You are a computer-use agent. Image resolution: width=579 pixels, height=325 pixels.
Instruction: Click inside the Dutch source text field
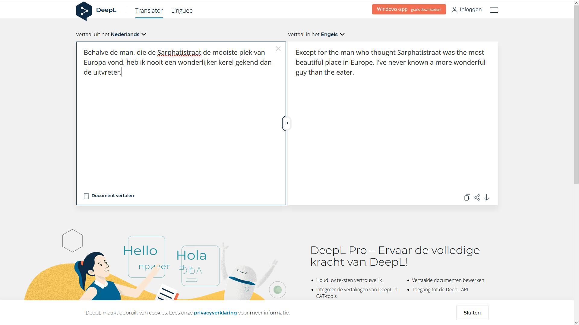tap(181, 126)
